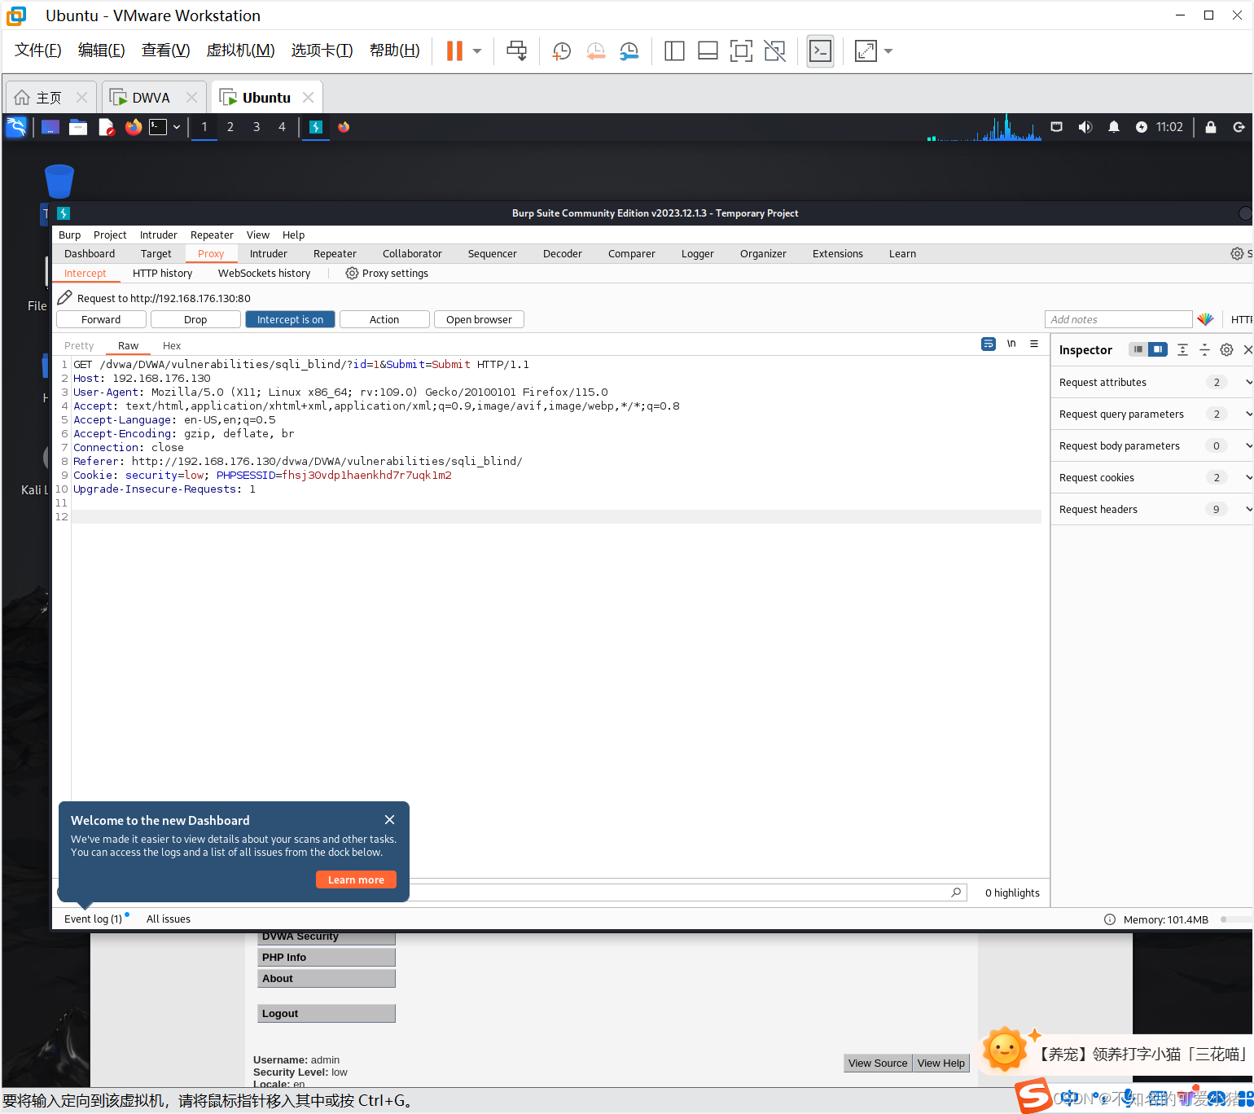Open the Action menu button

point(384,319)
